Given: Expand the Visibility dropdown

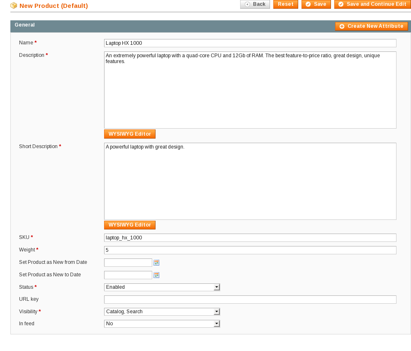Looking at the screenshot, I should tap(162, 312).
